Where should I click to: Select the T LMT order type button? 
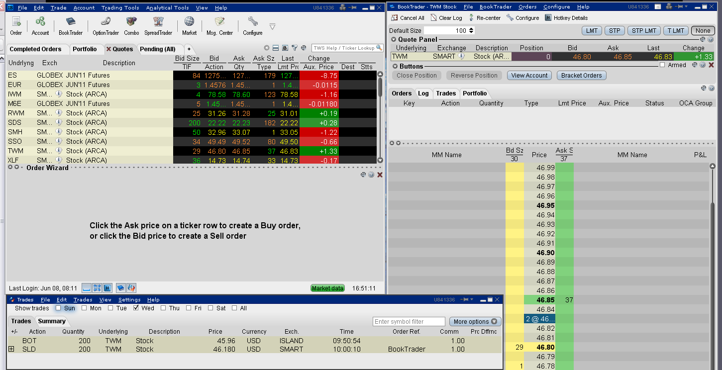(x=676, y=30)
